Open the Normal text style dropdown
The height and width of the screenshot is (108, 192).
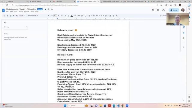coord(33,16)
